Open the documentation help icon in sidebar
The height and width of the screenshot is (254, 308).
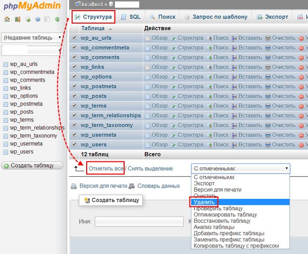click(38, 19)
